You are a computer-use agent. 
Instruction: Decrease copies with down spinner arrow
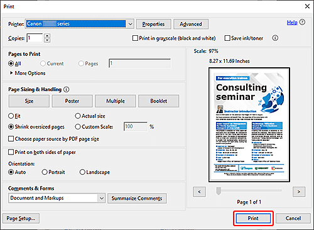pyautogui.click(x=47, y=40)
